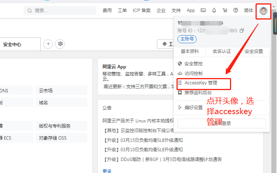Image resolution: width=277 pixels, height=173 pixels.
Task: Click the 主账号 badge
Action: [187, 39]
